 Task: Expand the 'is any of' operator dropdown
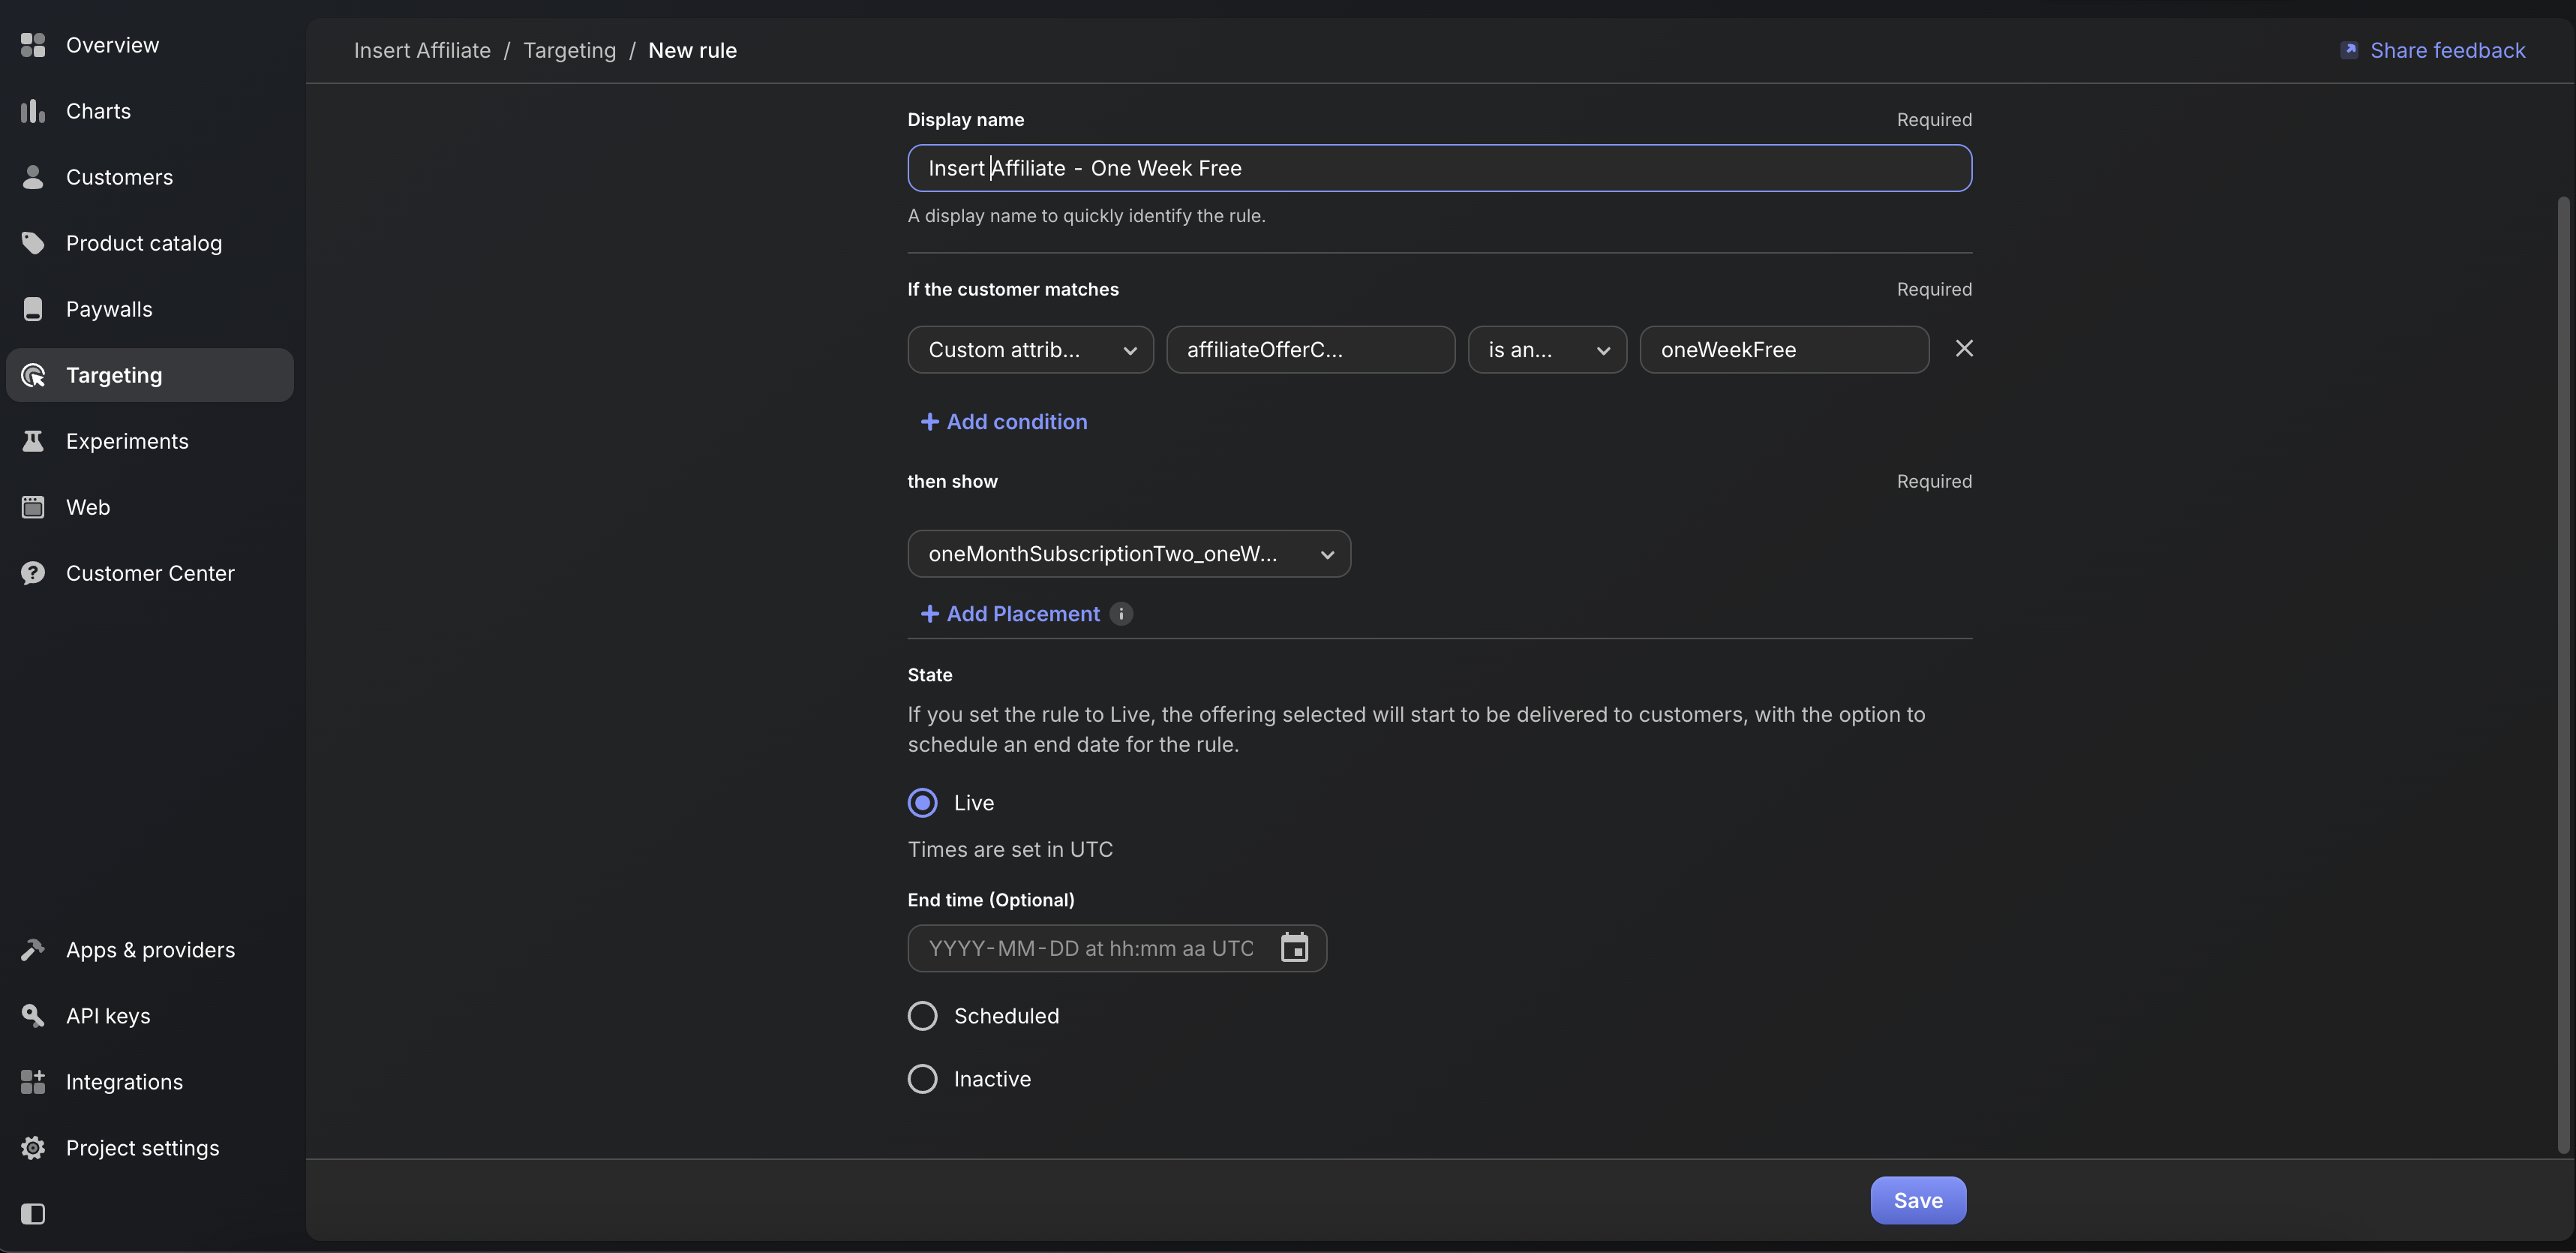point(1546,350)
